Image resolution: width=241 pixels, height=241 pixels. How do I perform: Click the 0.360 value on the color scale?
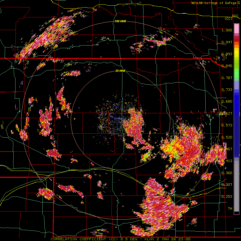coord(227,173)
